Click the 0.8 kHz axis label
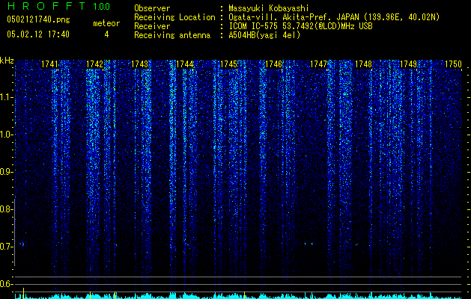The width and height of the screenshot is (471, 299). point(7,209)
